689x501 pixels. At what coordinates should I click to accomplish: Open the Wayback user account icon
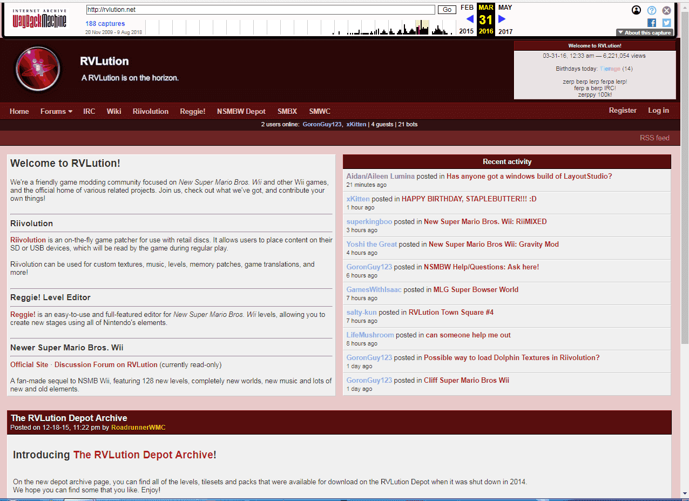[637, 10]
